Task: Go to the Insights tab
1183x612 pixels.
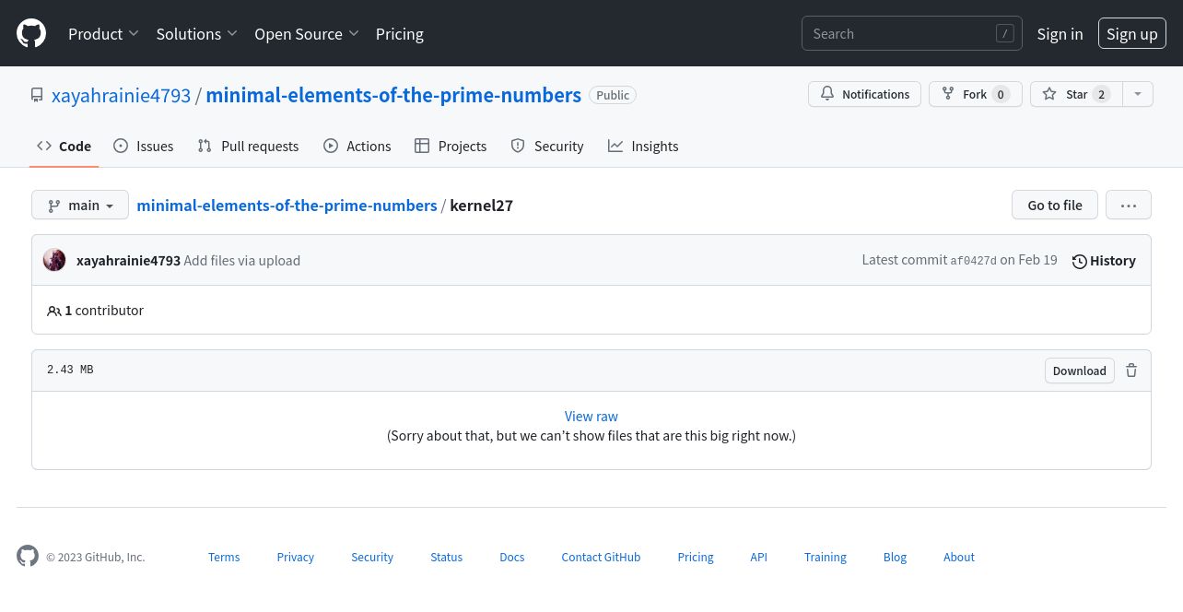Action: coord(643,146)
